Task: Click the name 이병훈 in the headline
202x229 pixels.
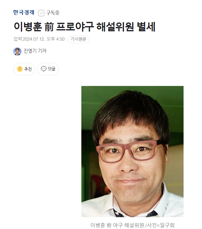Action: click(x=28, y=27)
